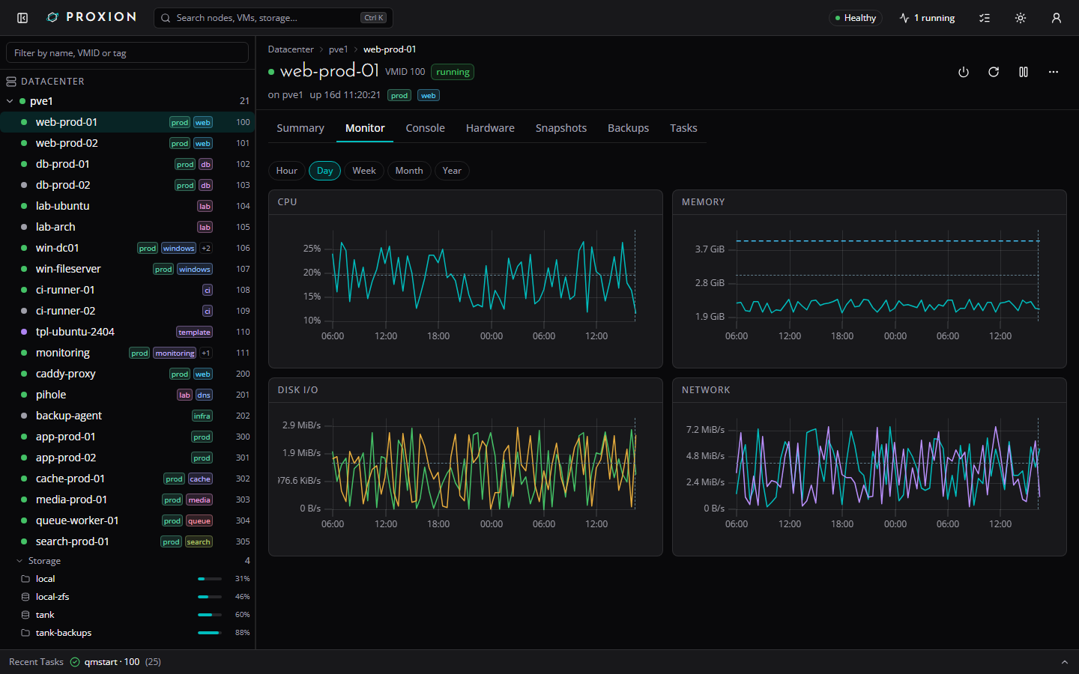Select the Month time range
This screenshot has width=1079, height=674.
[409, 171]
